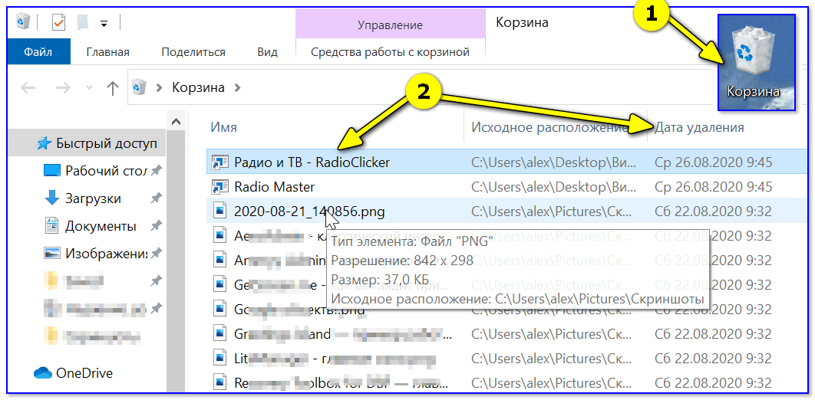The image size is (815, 400).
Task: Expand the Корзина breadcrumb chevron in address bar
Action: (237, 87)
